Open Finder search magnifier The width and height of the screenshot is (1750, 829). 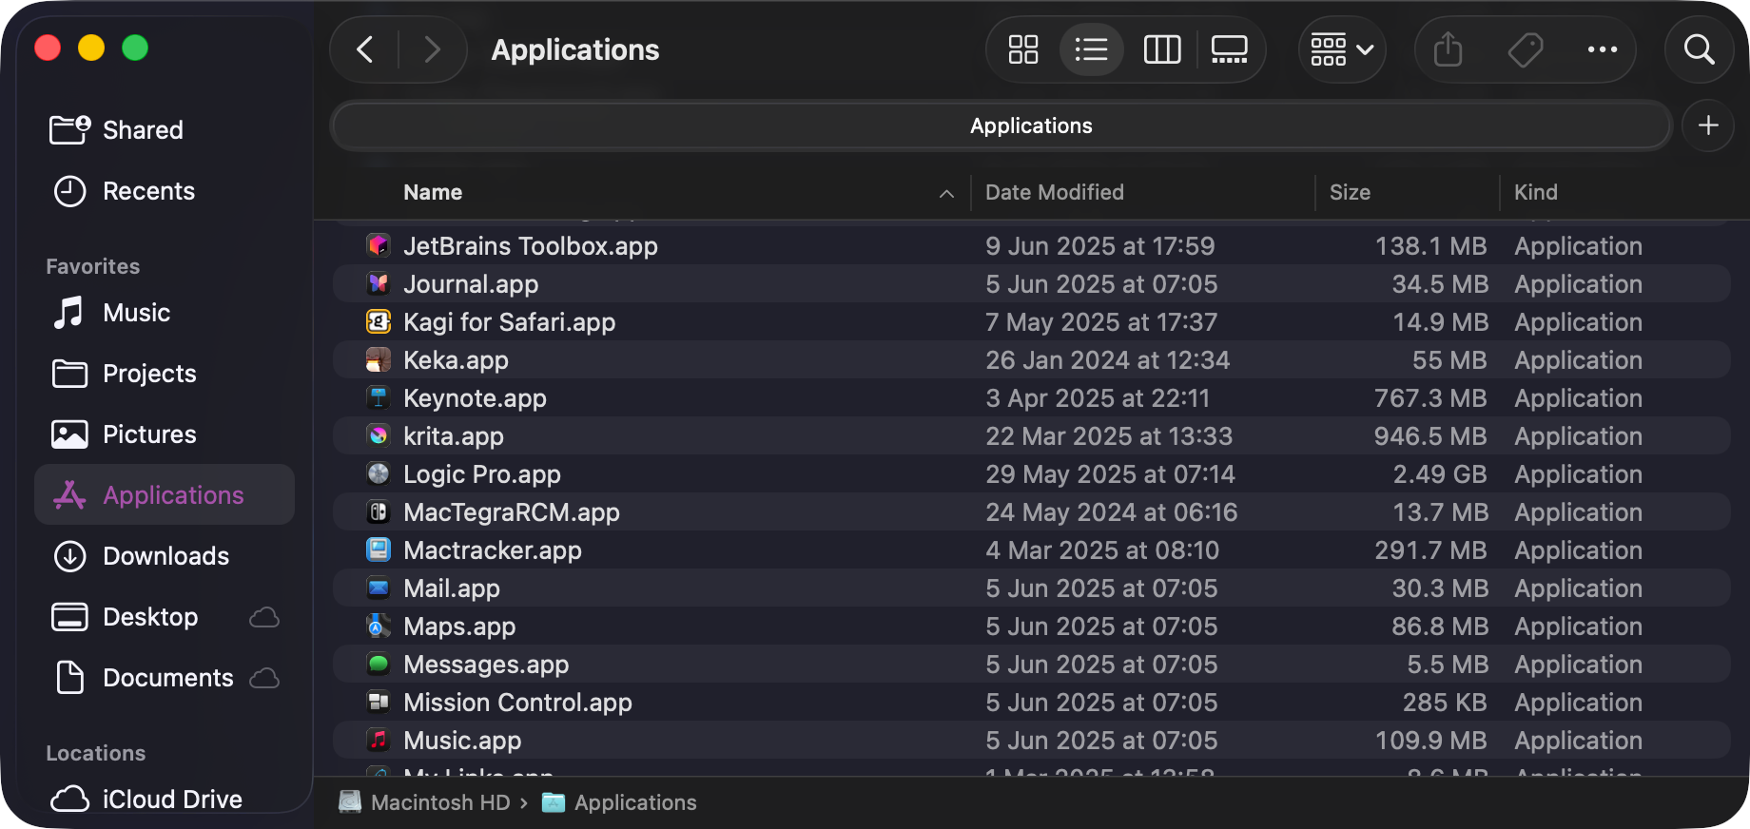(x=1700, y=49)
